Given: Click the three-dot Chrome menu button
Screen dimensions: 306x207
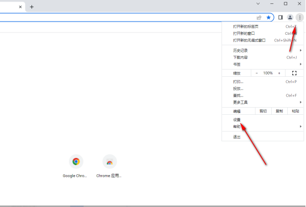Looking at the screenshot, I should pyautogui.click(x=300, y=18).
